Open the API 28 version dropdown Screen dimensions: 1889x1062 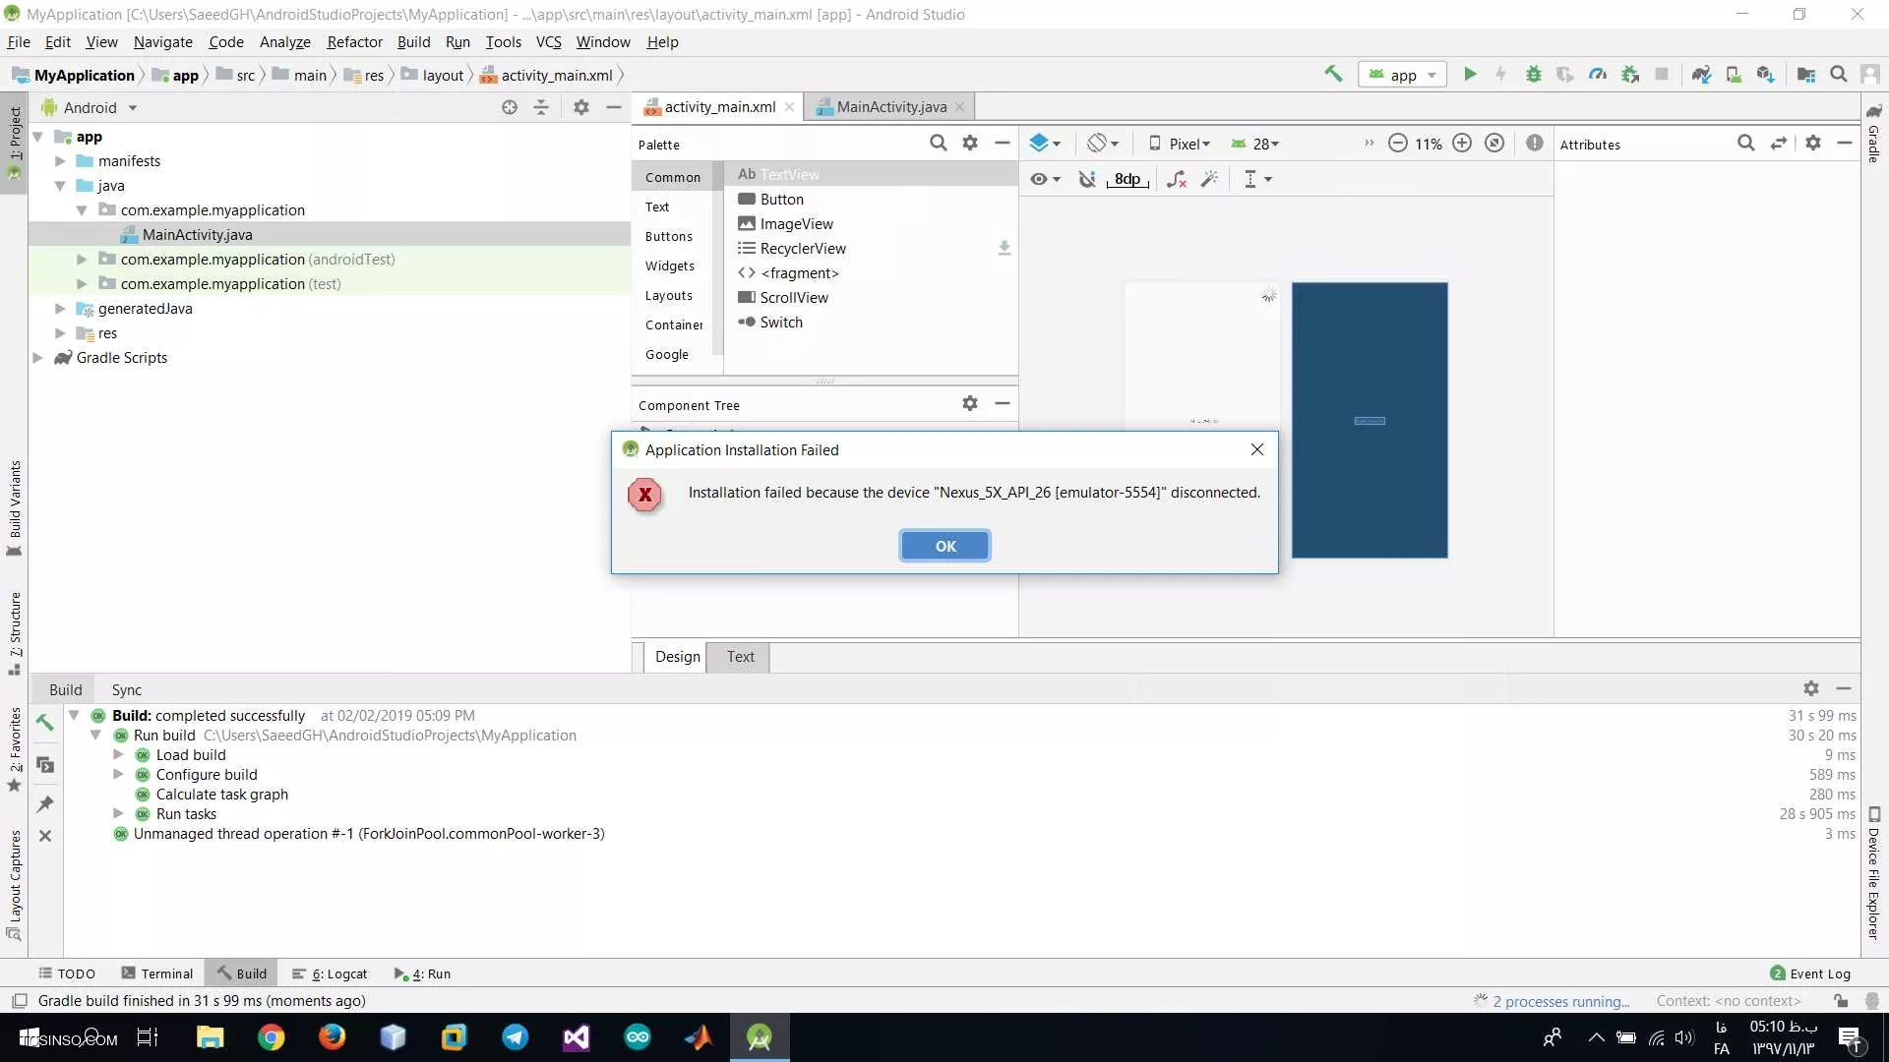pyautogui.click(x=1255, y=144)
